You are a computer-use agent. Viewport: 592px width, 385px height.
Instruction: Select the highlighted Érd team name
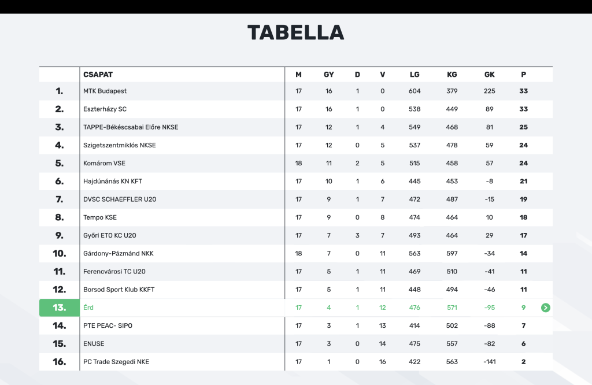[x=88, y=308]
